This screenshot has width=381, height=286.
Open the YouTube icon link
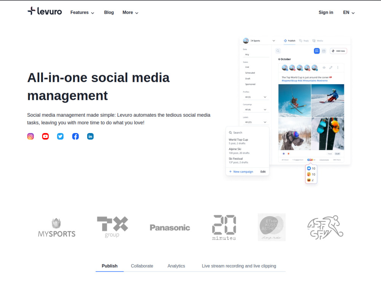[x=45, y=137]
